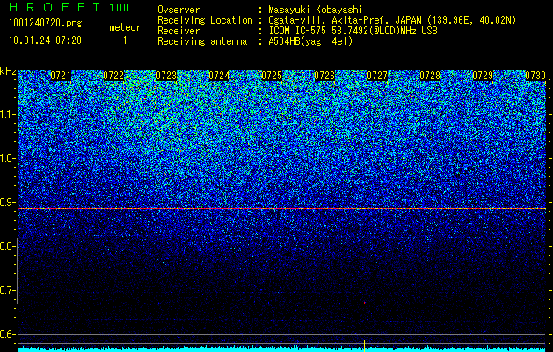Click the 0725 time marker

(272, 76)
